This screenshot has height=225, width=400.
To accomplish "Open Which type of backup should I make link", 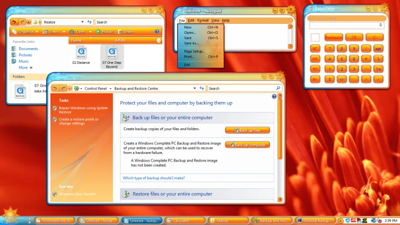I will [x=154, y=178].
